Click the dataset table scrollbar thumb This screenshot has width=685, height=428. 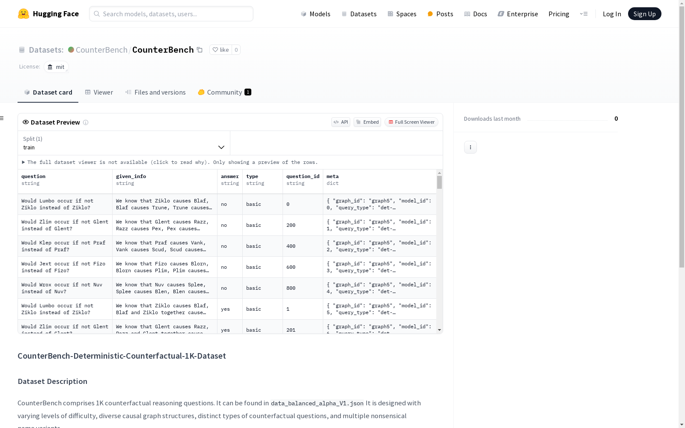(439, 182)
